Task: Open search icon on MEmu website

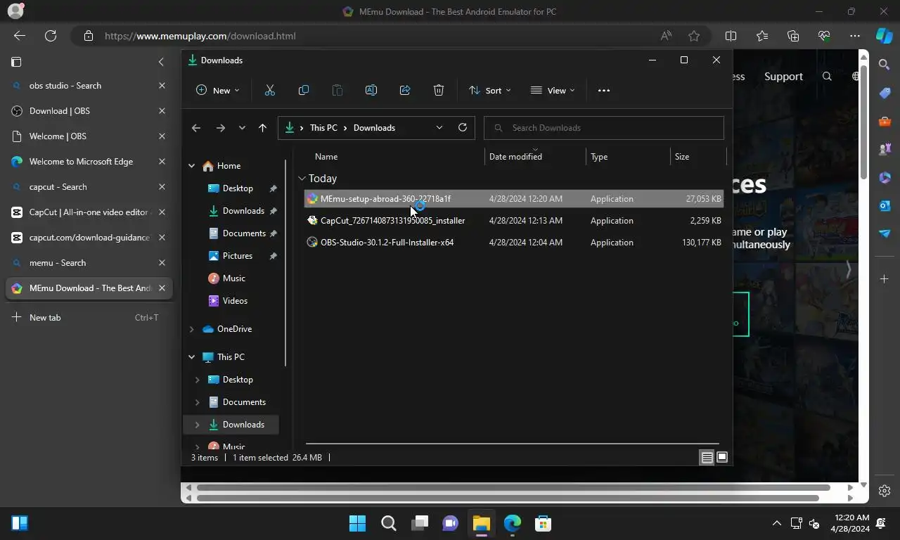Action: click(x=827, y=77)
